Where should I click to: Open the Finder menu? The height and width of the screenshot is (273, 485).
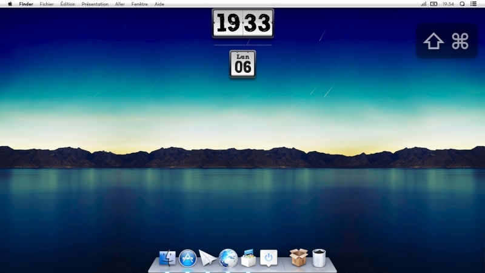click(26, 4)
